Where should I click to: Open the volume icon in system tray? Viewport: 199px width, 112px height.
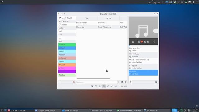point(193,2)
